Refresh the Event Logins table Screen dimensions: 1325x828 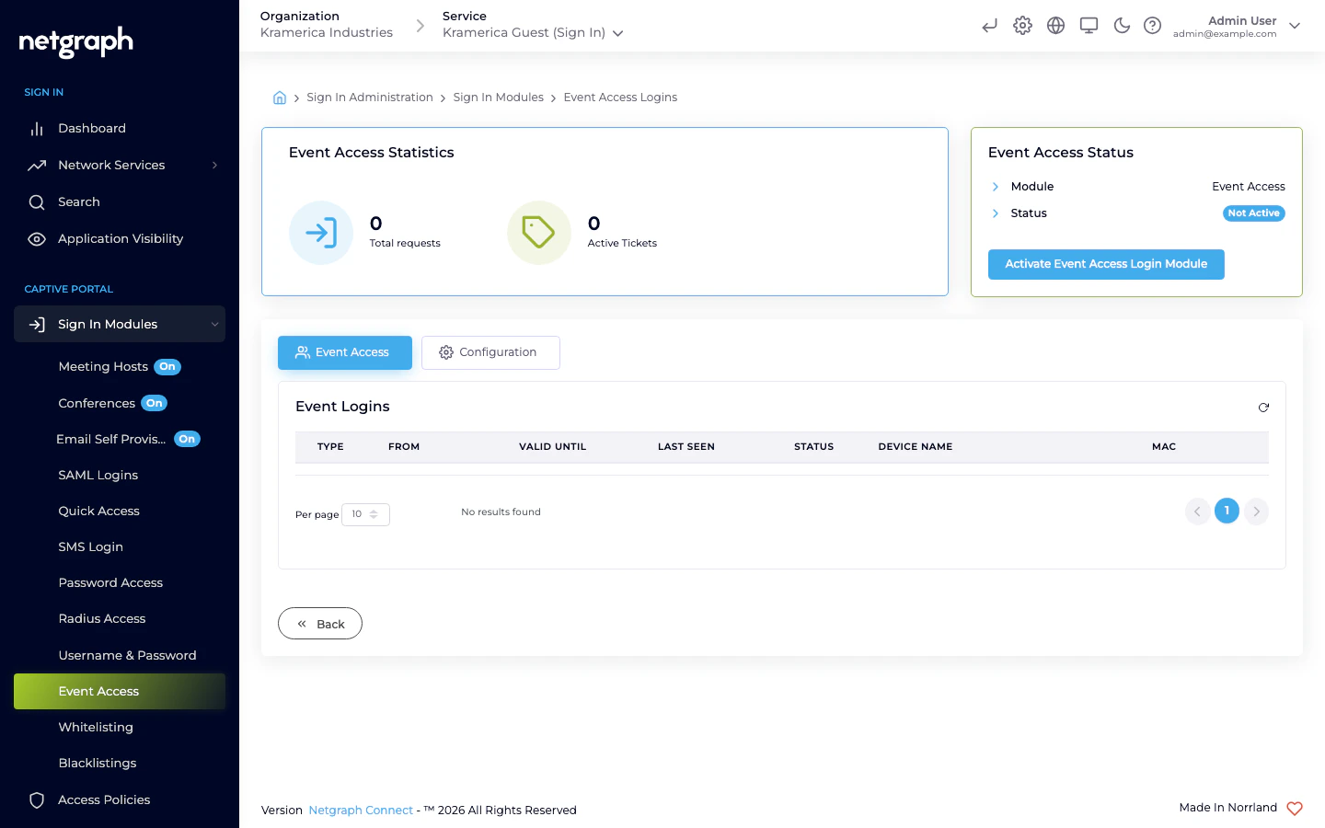(1263, 407)
